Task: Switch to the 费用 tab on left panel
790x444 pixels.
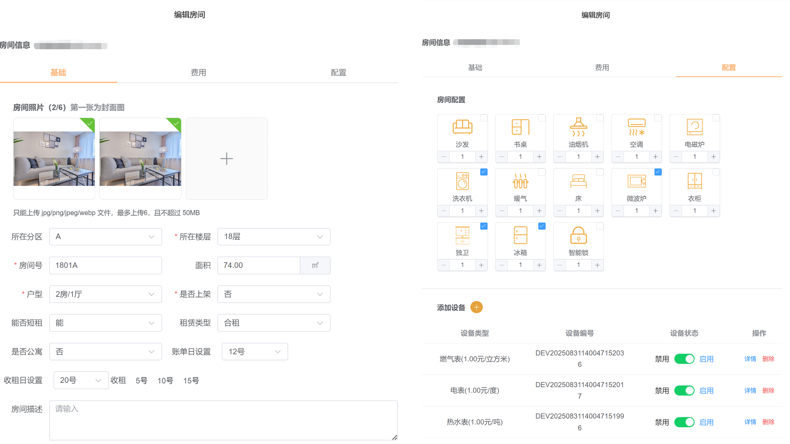Action: pyautogui.click(x=198, y=72)
